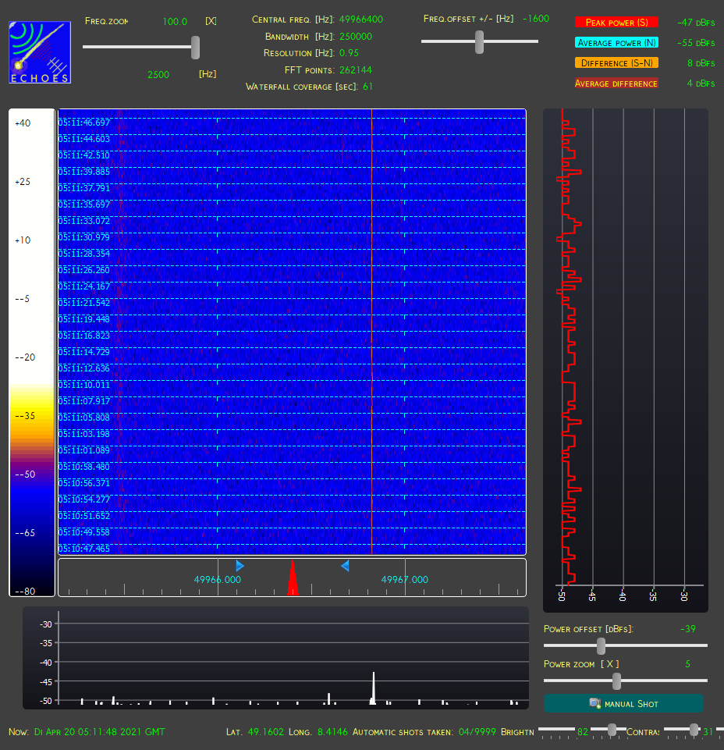
Task: Click FFT points value 262144
Action: pyautogui.click(x=356, y=69)
